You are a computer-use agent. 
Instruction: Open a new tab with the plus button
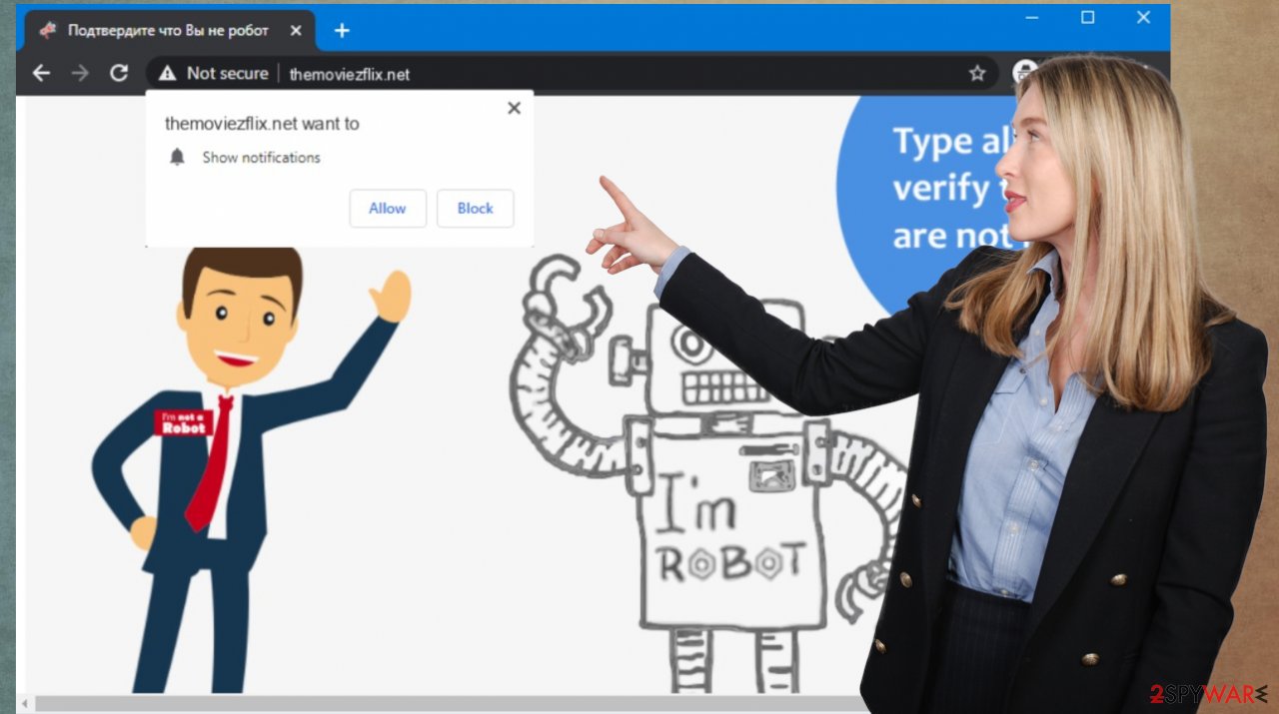[x=342, y=31]
